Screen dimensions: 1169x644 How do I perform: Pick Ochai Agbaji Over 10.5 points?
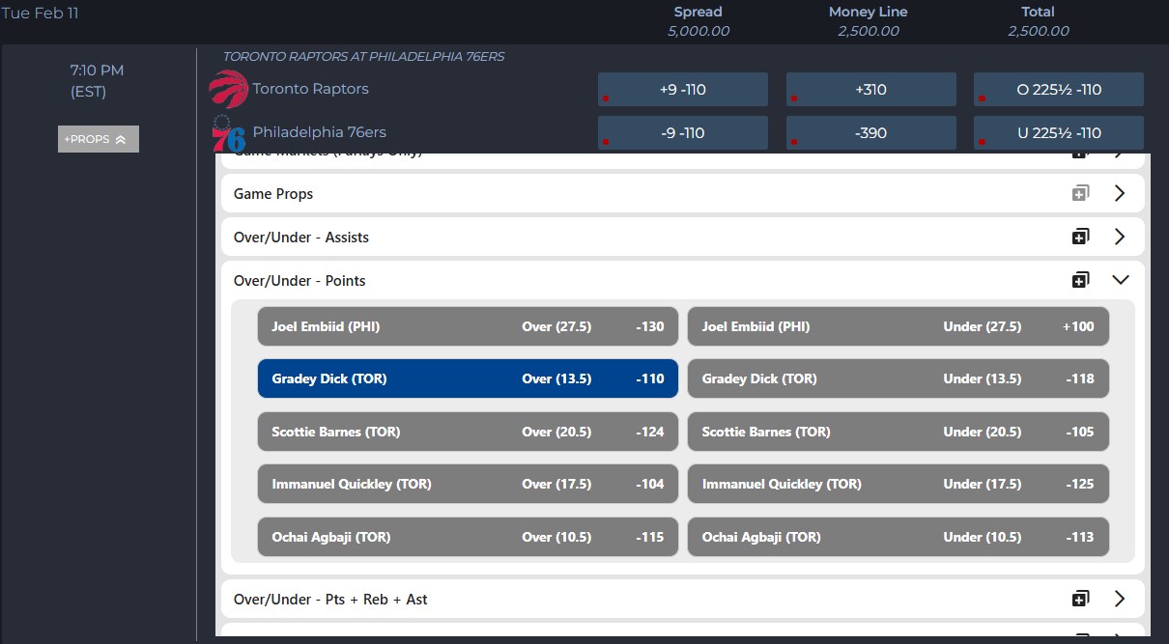(x=468, y=537)
